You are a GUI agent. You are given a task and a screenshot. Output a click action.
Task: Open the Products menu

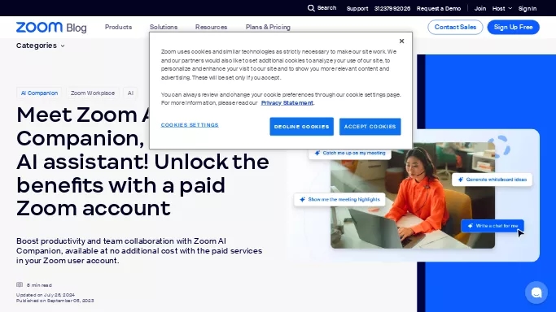pyautogui.click(x=118, y=28)
